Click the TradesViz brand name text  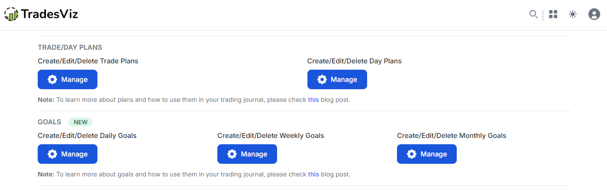tap(49, 15)
